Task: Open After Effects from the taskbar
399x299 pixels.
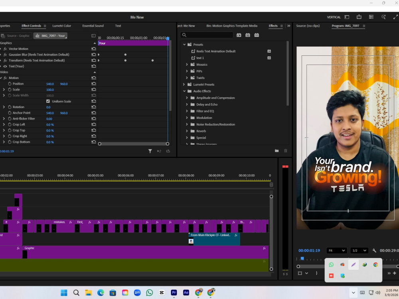Action: coord(186,293)
